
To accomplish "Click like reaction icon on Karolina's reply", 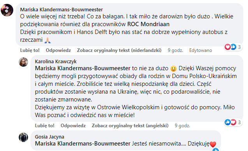I will click(x=228, y=122).
